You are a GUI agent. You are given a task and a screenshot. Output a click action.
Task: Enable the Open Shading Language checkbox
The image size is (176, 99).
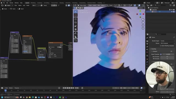pos(161,46)
